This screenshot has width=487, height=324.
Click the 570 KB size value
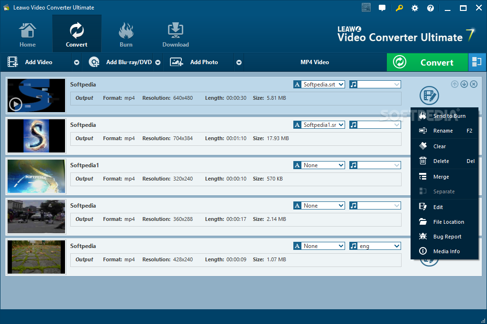coord(275,179)
